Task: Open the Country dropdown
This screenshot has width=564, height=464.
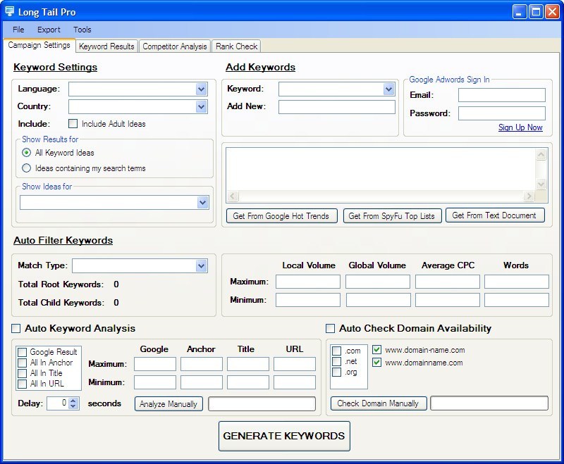Action: (202, 106)
